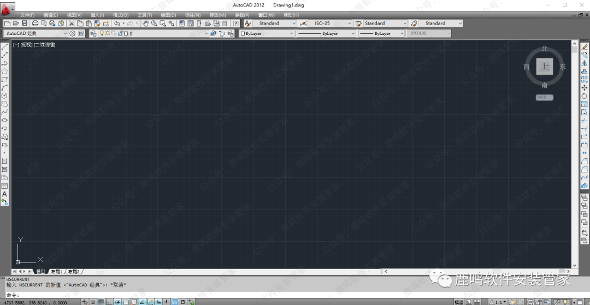Click the Print (plot) icon
Viewport: 590px width, 305px height.
click(x=35, y=23)
